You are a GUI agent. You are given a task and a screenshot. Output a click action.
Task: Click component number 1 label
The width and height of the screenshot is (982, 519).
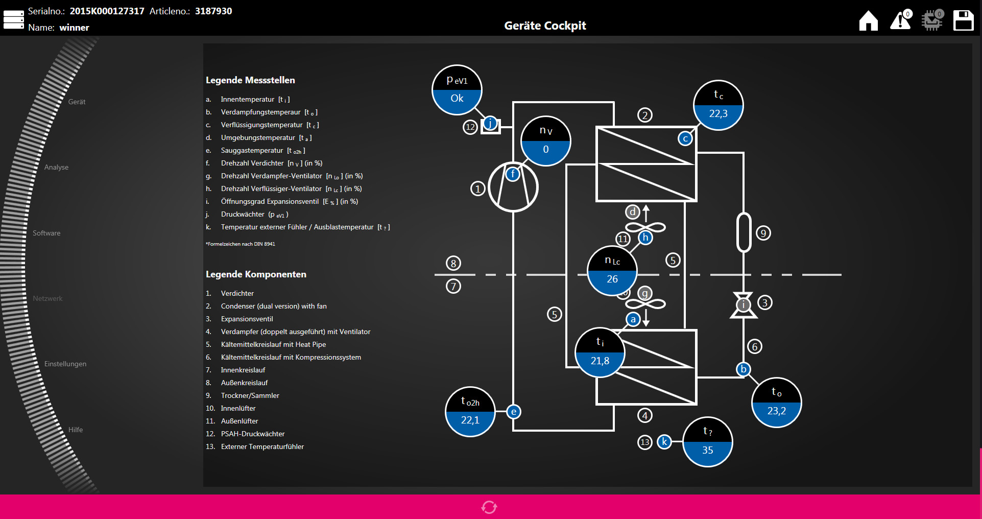point(477,189)
